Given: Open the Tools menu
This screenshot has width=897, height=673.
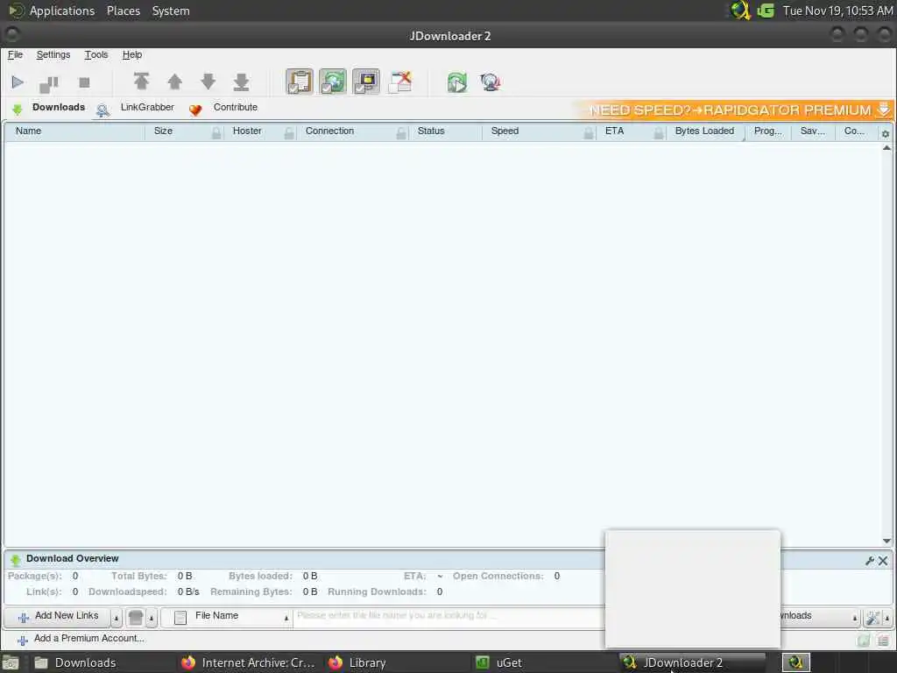Looking at the screenshot, I should click(x=96, y=55).
